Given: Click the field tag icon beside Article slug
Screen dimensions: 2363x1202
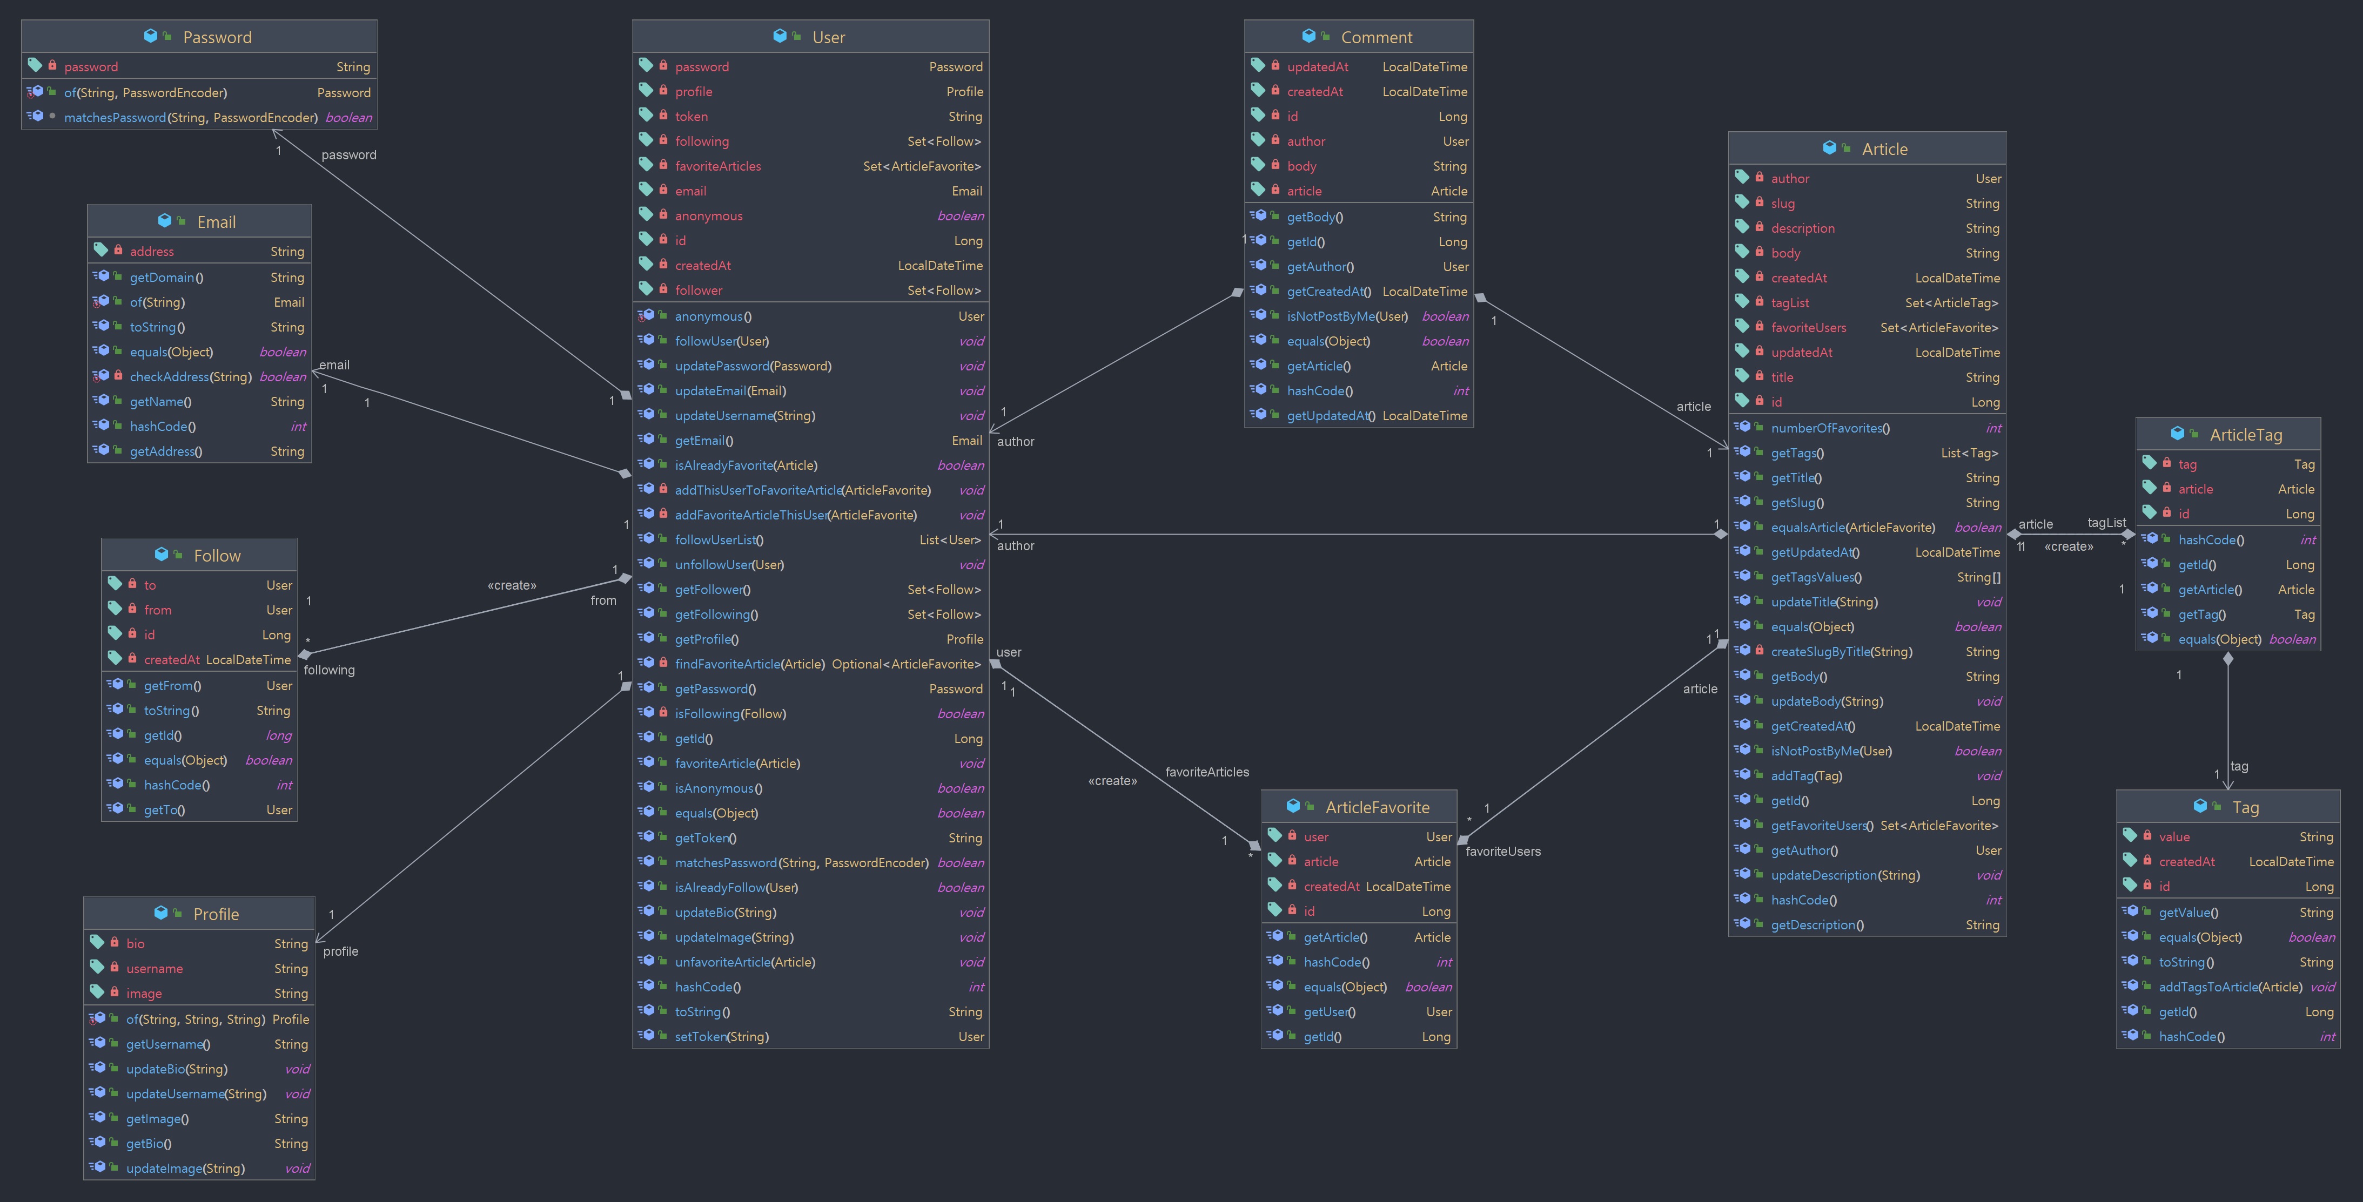Looking at the screenshot, I should click(1742, 202).
